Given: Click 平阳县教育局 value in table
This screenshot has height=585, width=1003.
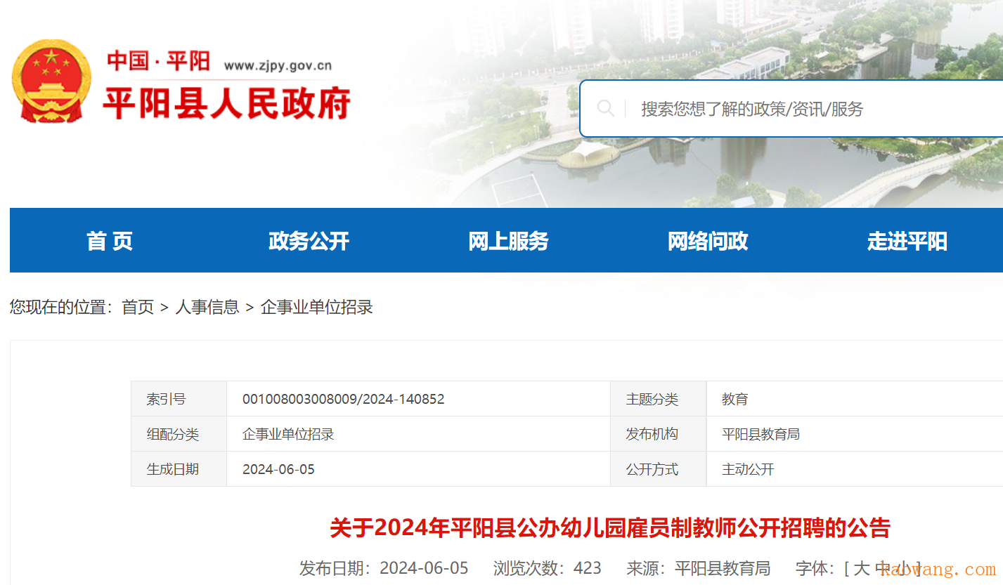Looking at the screenshot, I should point(761,434).
